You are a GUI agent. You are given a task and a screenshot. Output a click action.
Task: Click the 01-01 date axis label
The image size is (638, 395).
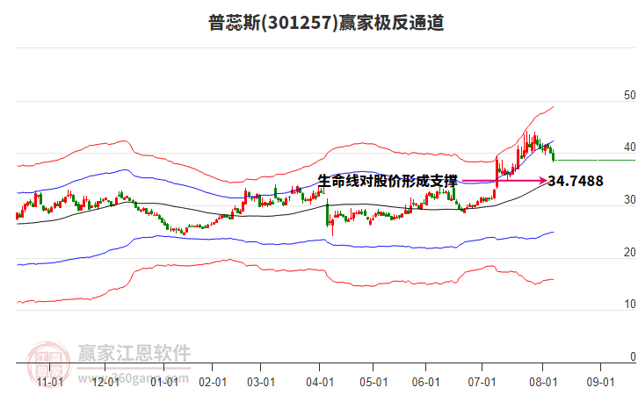[164, 382]
